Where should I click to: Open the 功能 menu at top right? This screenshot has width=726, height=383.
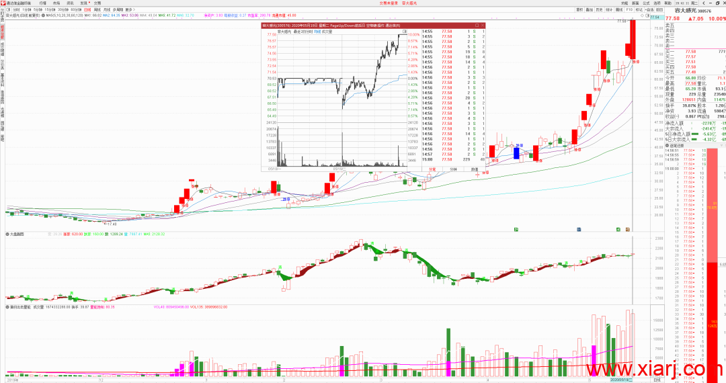point(624,3)
